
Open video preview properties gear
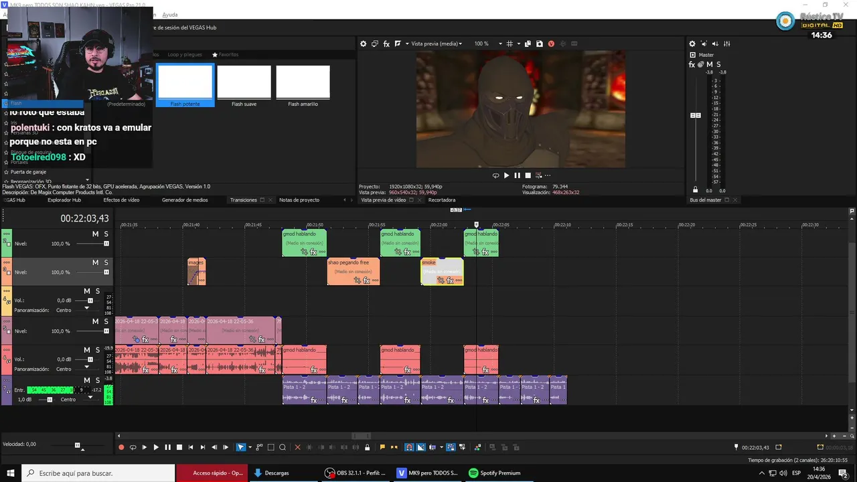364,44
